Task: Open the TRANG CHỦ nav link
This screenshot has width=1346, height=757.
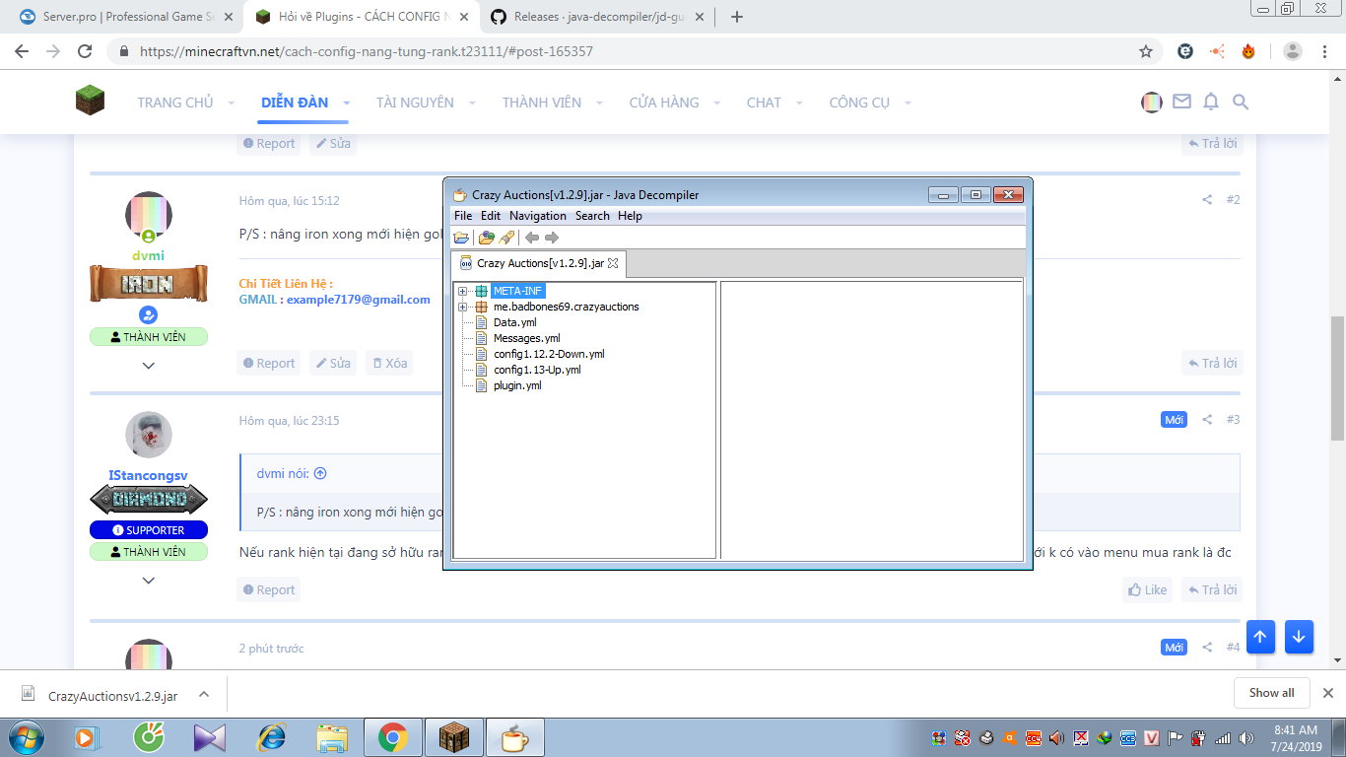Action: pos(175,103)
